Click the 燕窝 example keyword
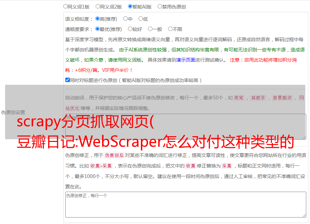The image size is (310, 224). (x=239, y=98)
